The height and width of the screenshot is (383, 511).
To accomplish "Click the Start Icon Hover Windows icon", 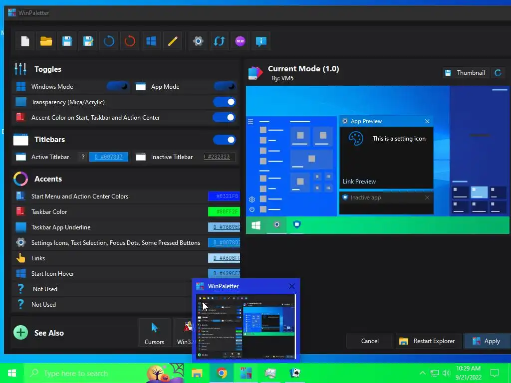I will [x=20, y=273].
